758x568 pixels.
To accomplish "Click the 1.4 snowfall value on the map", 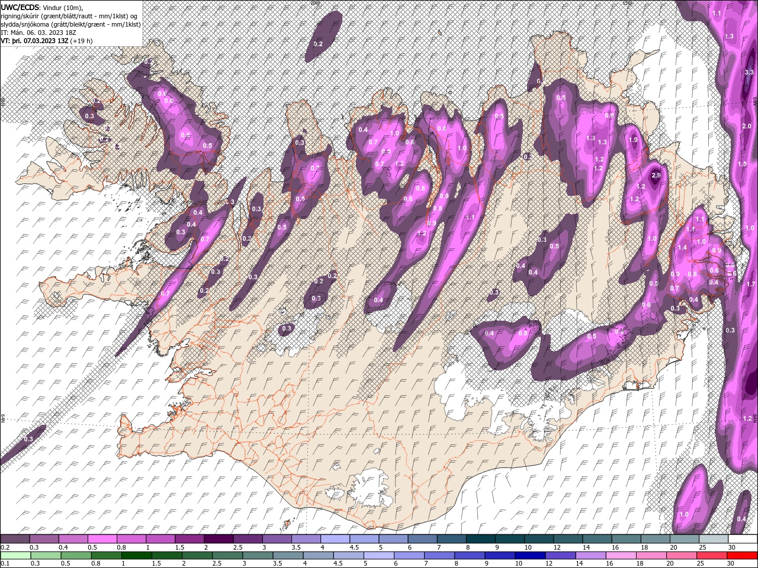I will (x=682, y=248).
